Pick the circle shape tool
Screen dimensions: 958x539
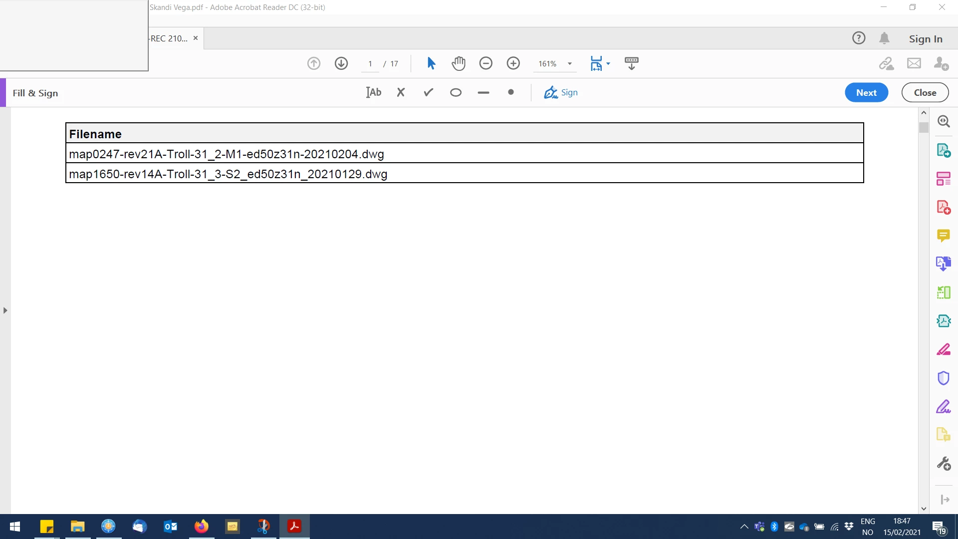click(x=456, y=92)
